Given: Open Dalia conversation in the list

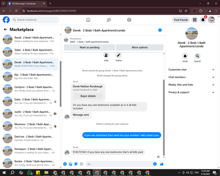Looking at the screenshot, I should [29, 101].
